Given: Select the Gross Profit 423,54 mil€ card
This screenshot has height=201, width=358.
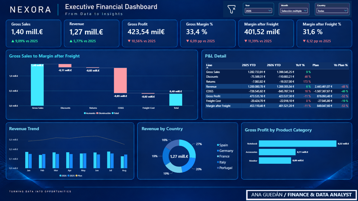Looking at the screenshot, I should [150, 33].
